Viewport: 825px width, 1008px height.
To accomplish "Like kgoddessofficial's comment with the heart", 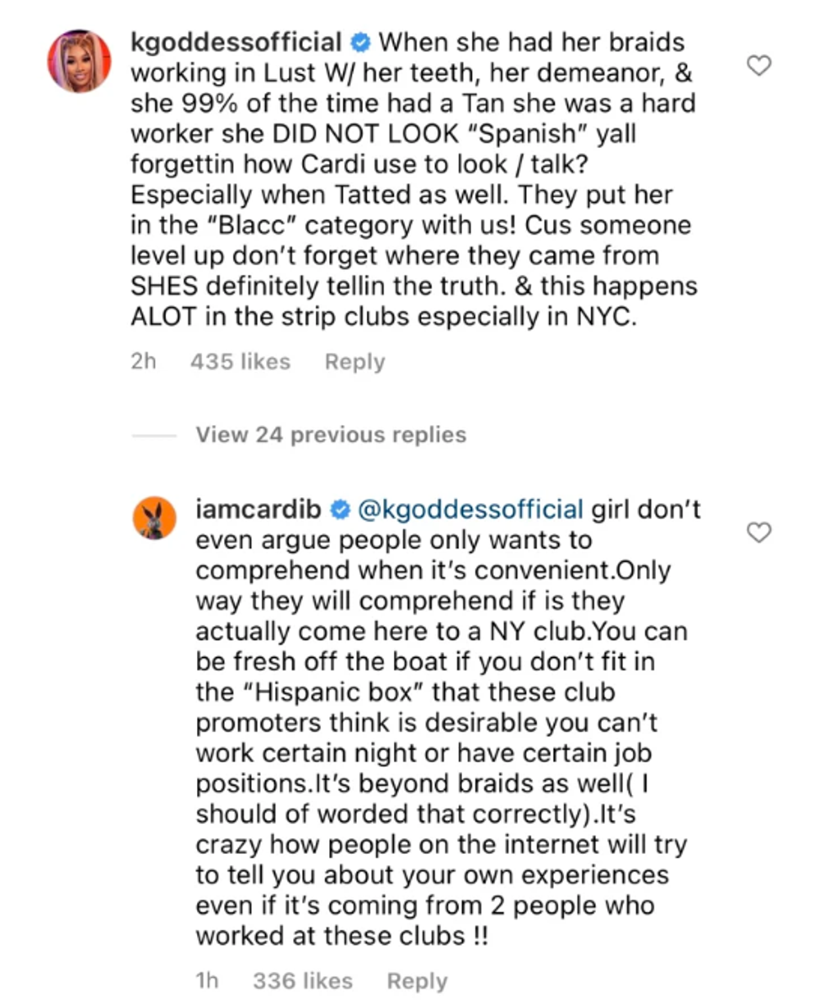I will 759,65.
